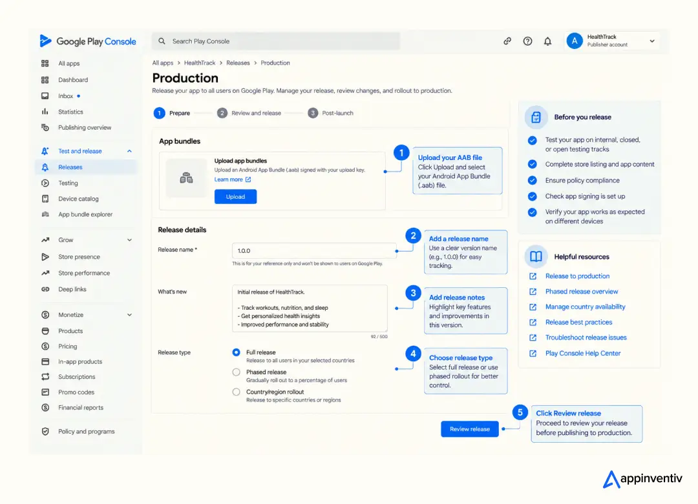698x504 pixels.
Task: Click the Google Play Console logo
Action: [x=88, y=41]
